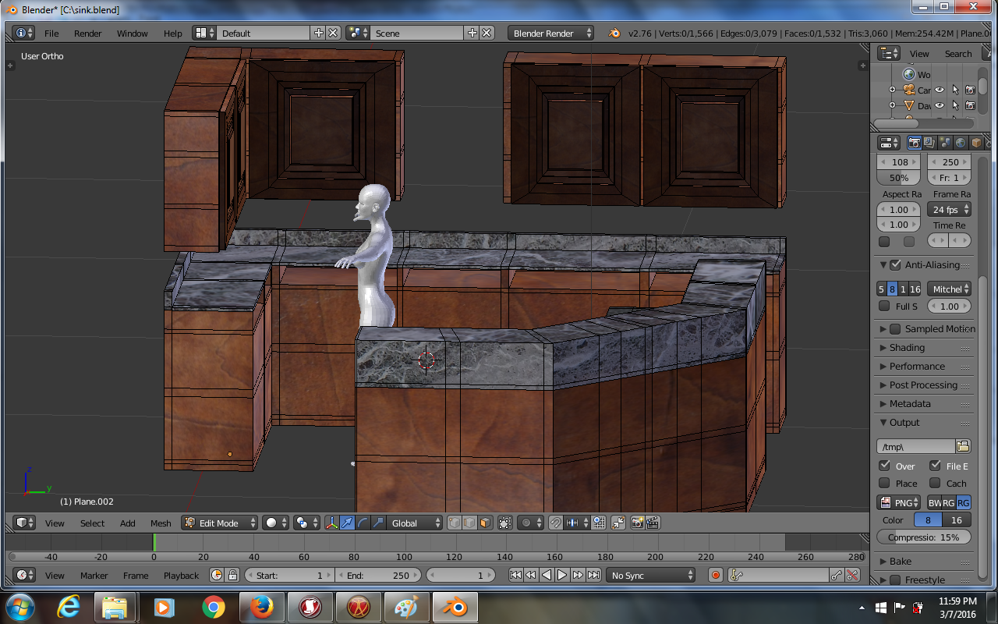Open the Object properties tab
Viewport: 998px width, 624px height.
point(975,143)
